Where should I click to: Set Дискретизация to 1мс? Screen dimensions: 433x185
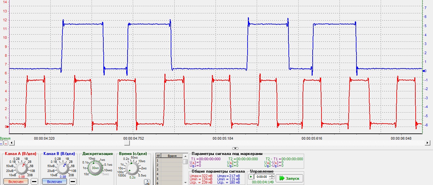point(102,160)
